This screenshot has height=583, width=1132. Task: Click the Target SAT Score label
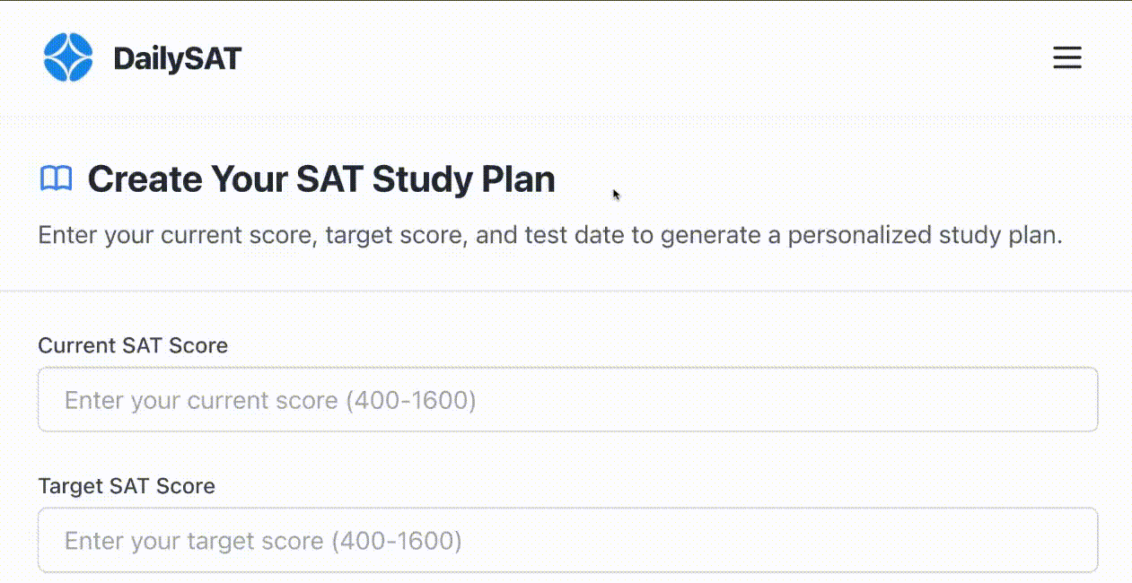[127, 486]
